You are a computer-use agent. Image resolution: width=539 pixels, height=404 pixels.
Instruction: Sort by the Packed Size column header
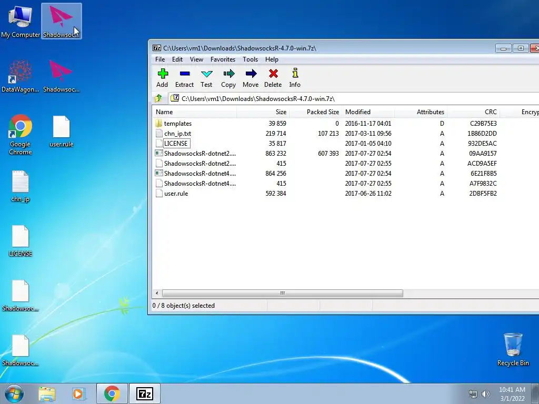(x=316, y=112)
